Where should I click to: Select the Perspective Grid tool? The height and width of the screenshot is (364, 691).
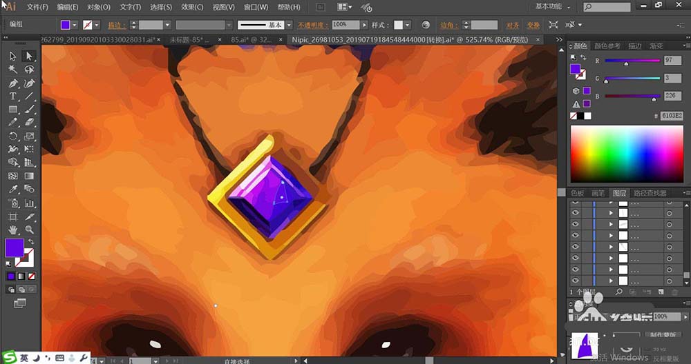coord(29,163)
